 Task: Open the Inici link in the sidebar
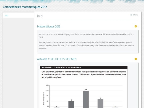[x=6, y=15]
